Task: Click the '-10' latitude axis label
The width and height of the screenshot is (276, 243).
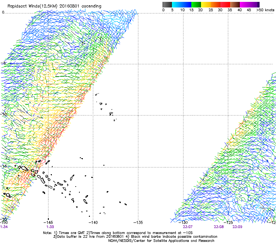Action: tap(3, 114)
